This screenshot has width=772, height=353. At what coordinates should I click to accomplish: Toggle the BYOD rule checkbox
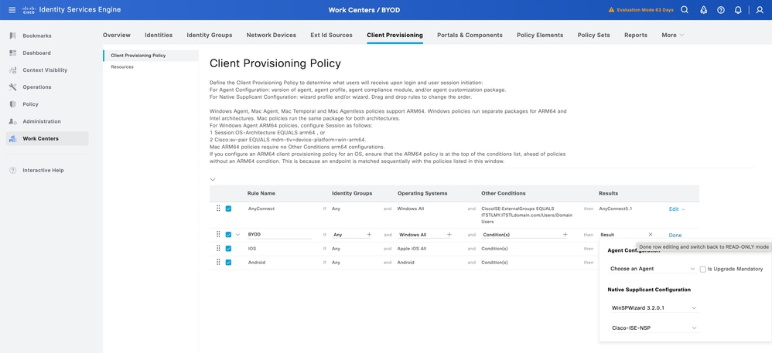pyautogui.click(x=228, y=235)
